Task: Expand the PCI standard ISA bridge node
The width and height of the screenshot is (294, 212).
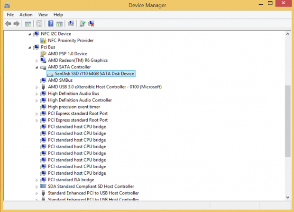Action: (x=37, y=180)
